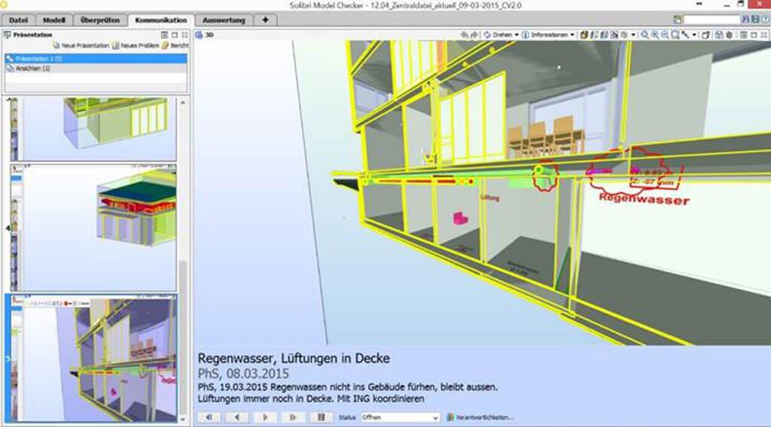Jump to last slide button

(293, 417)
